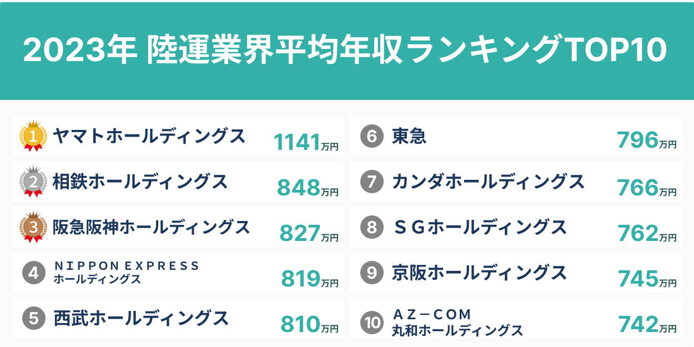Select the 阪急阪神ホールディングス row text
Image resolution: width=694 pixels, height=347 pixels.
pos(151,227)
